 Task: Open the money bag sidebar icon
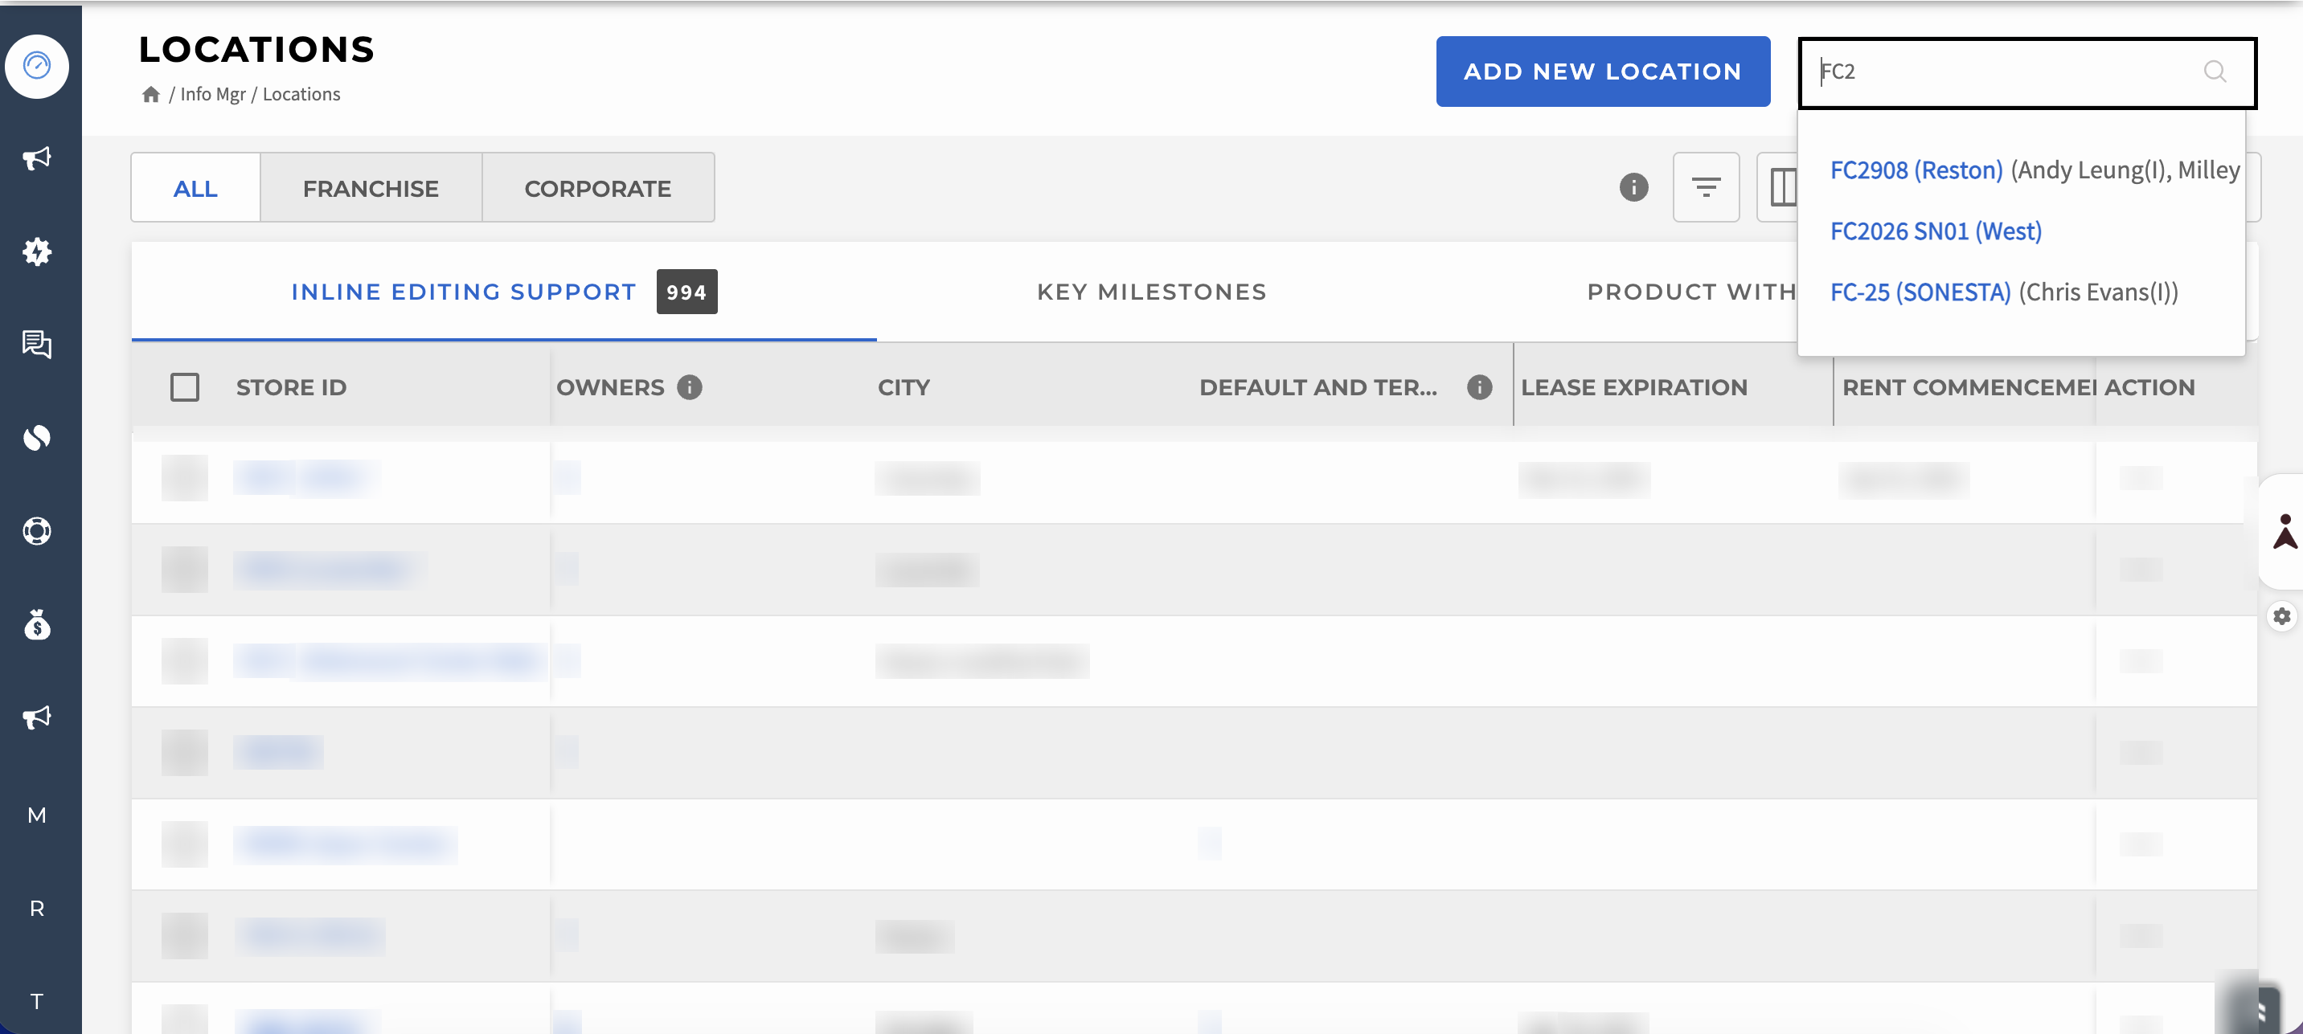click(x=37, y=623)
